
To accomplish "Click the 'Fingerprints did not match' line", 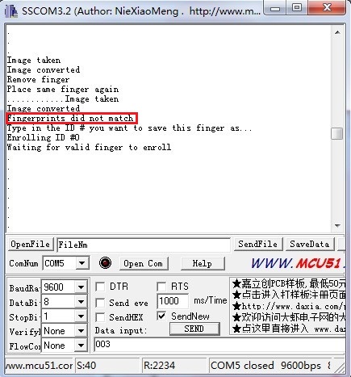I will click(x=70, y=119).
